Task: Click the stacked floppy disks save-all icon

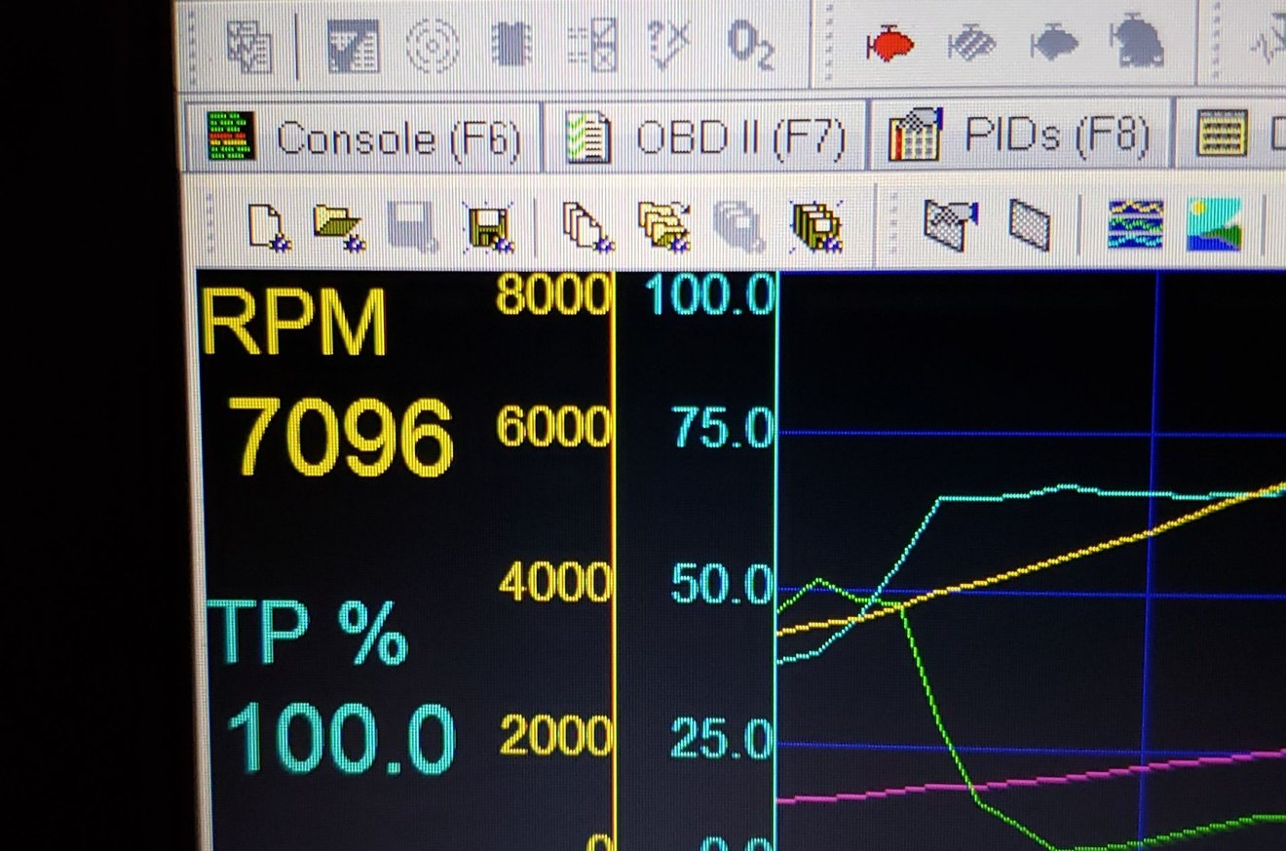Action: [816, 226]
